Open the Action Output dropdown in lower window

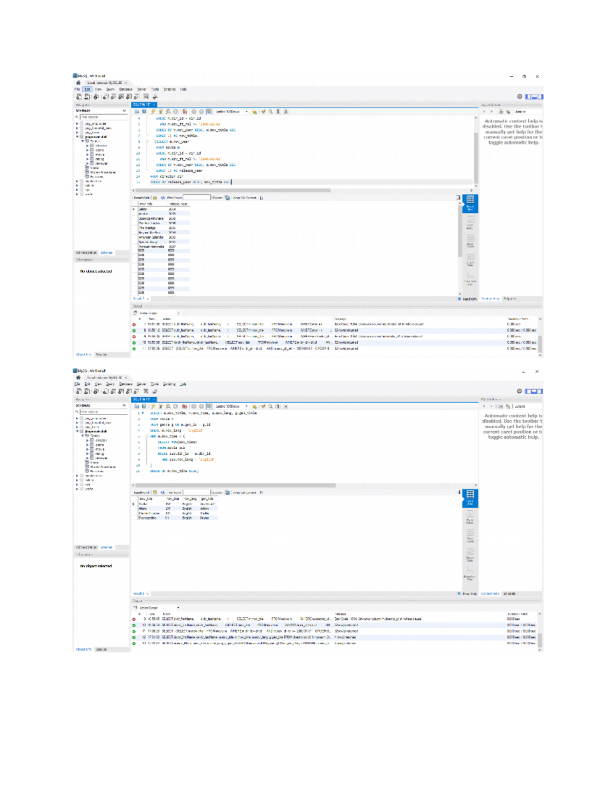[x=178, y=608]
